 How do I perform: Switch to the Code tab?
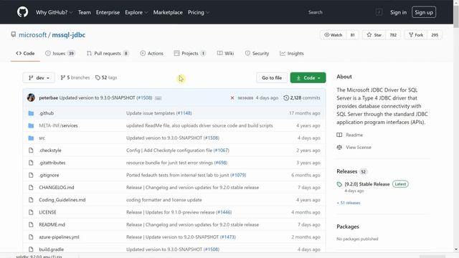(x=26, y=53)
